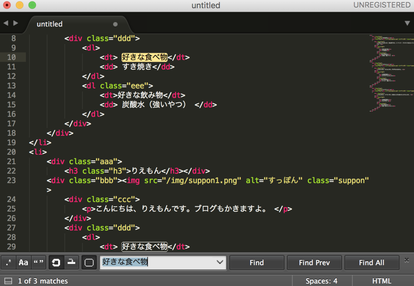Image resolution: width=414 pixels, height=286 pixels.
Task: Go to previous tab with left arrow
Action: click(6, 23)
